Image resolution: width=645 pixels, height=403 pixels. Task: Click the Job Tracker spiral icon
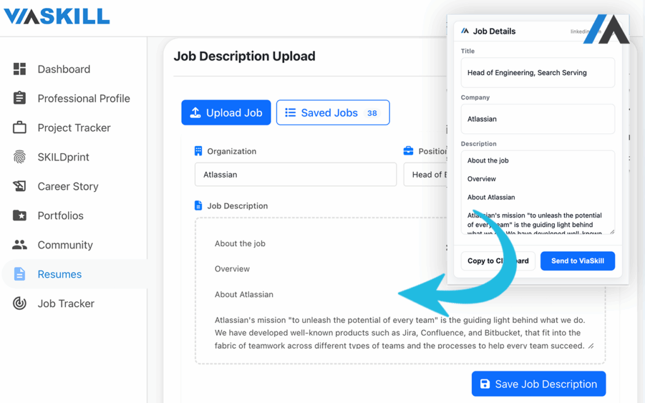pyautogui.click(x=20, y=304)
